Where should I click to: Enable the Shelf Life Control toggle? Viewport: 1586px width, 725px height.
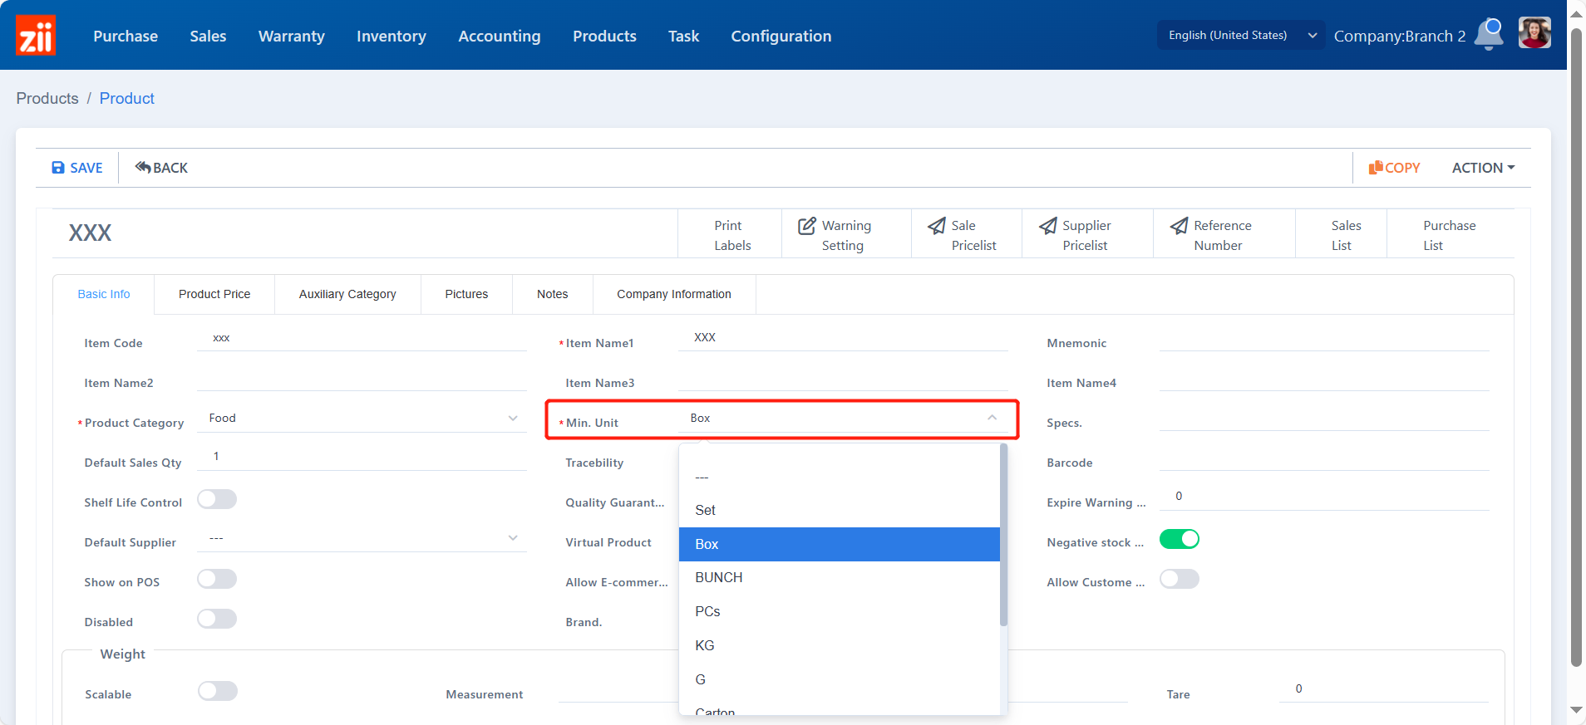coord(217,499)
